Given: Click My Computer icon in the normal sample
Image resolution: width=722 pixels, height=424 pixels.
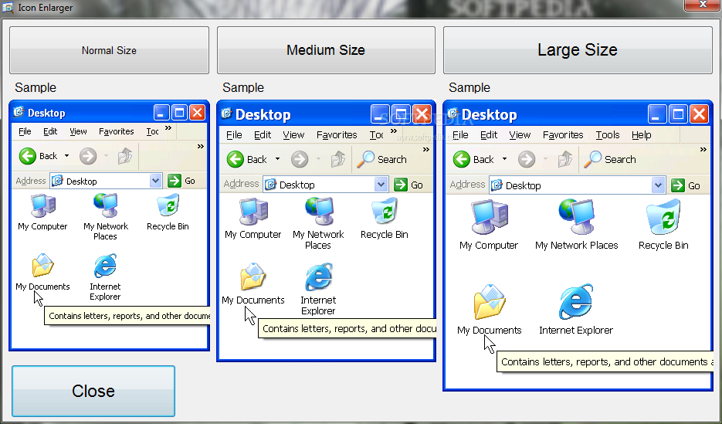Looking at the screenshot, I should pos(42,205).
